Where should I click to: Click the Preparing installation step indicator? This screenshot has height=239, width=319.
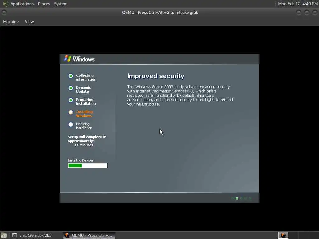71,100
